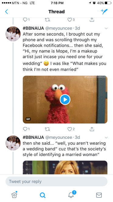Go back using the header arrow
The height and width of the screenshot is (202, 113).
7,12
